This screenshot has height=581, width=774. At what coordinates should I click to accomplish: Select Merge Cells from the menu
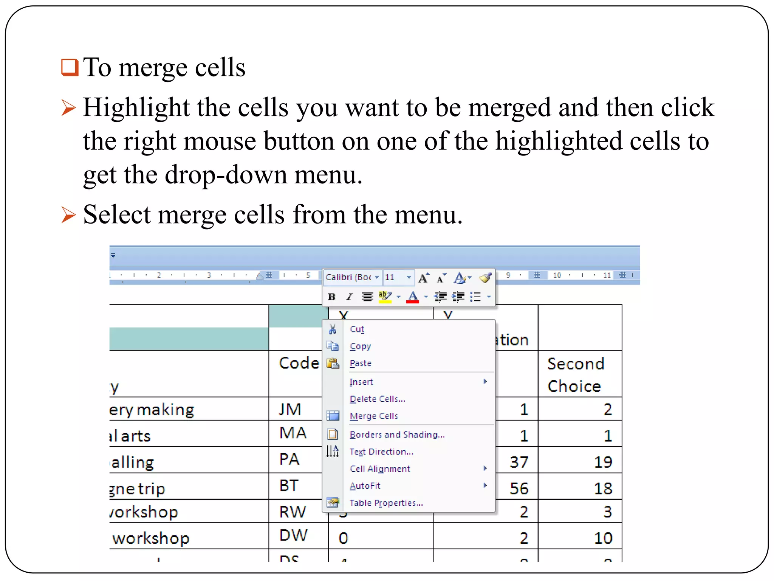pos(373,416)
